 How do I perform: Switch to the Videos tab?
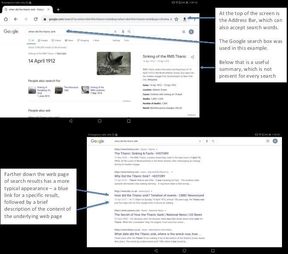click(x=56, y=40)
